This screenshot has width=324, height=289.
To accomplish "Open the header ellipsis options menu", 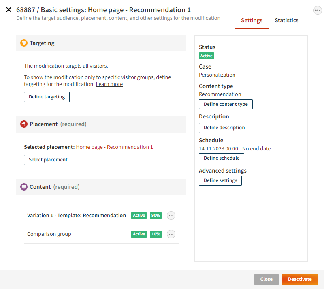I will (x=318, y=10).
